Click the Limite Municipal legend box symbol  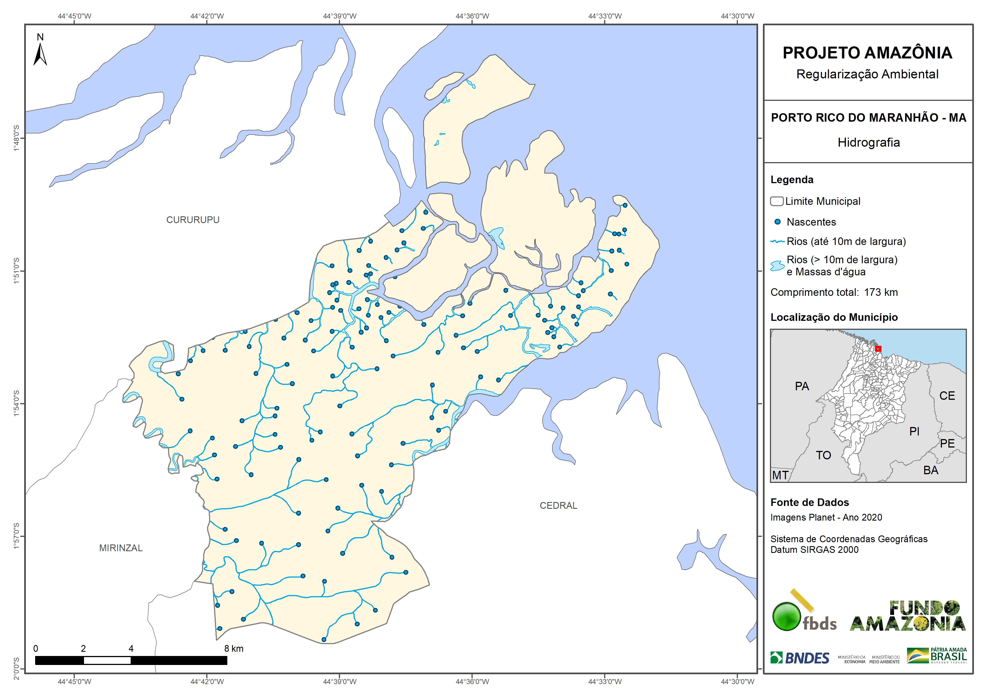click(777, 201)
